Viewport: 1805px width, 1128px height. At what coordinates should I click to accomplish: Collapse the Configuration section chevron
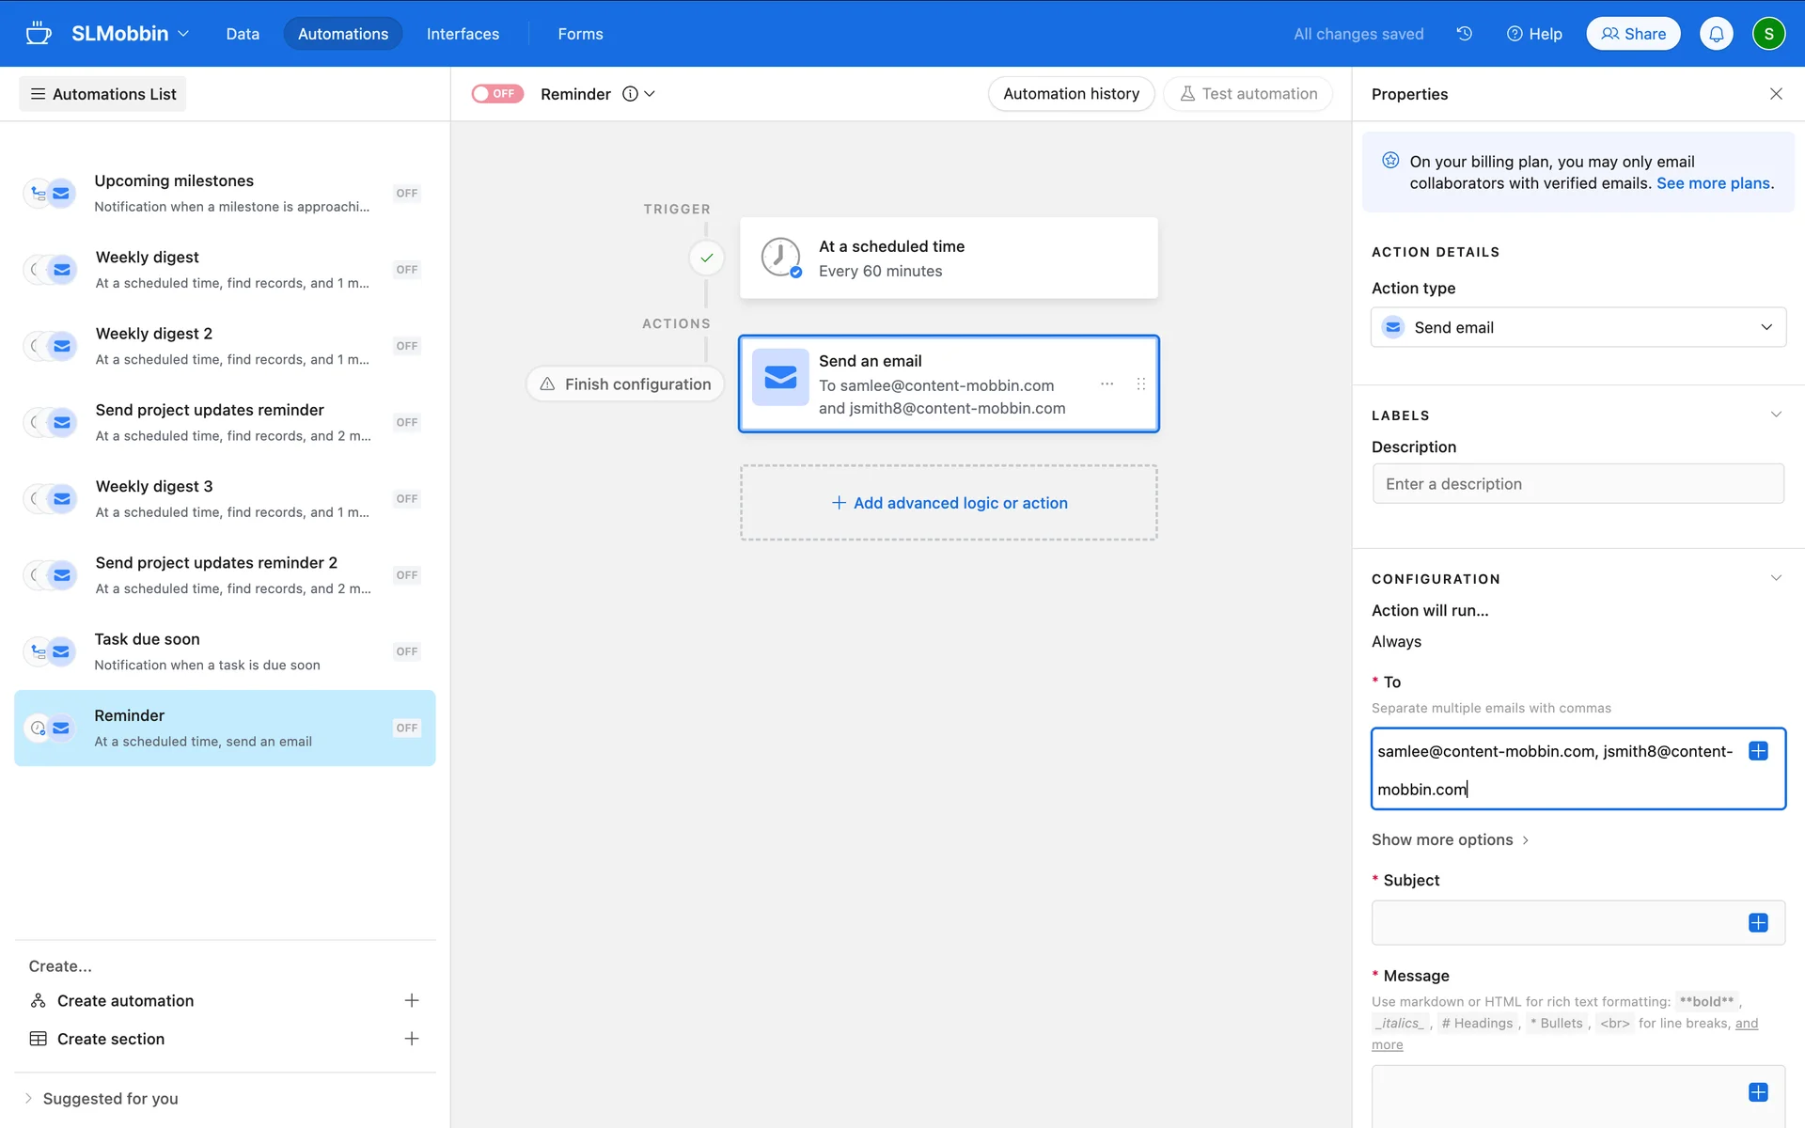click(x=1776, y=578)
